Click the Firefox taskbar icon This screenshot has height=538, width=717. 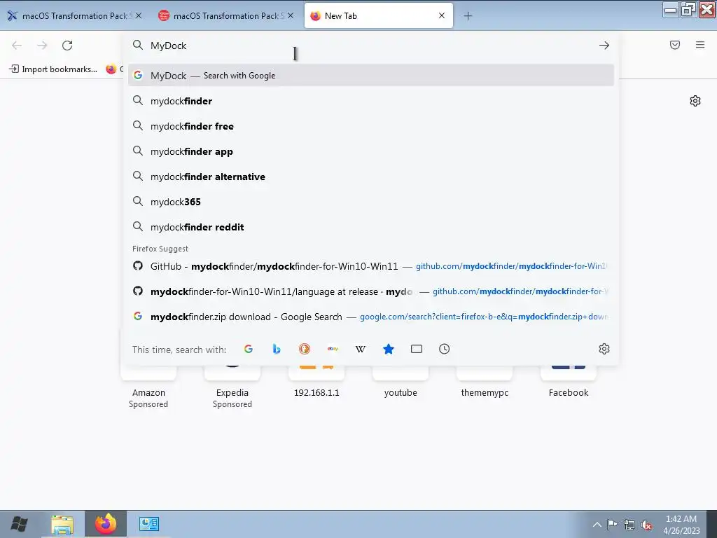(x=106, y=524)
